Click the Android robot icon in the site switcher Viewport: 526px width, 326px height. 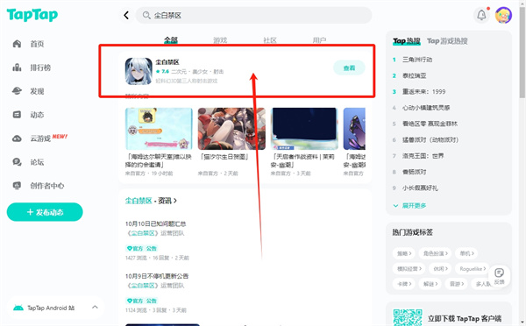pyautogui.click(x=18, y=308)
